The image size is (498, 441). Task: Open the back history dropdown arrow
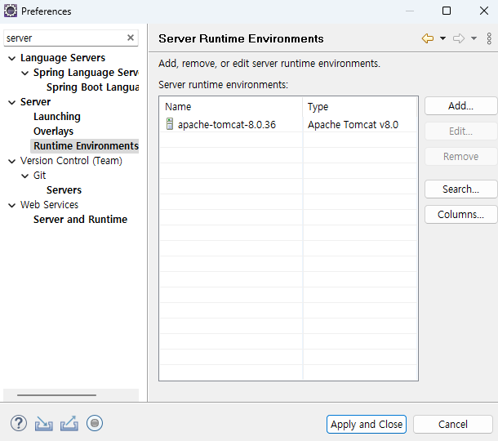coord(442,38)
